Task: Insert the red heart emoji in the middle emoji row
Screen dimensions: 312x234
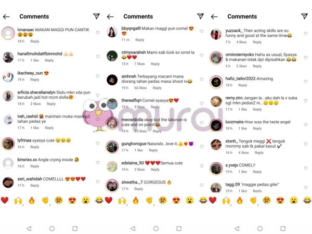Action: point(109,200)
